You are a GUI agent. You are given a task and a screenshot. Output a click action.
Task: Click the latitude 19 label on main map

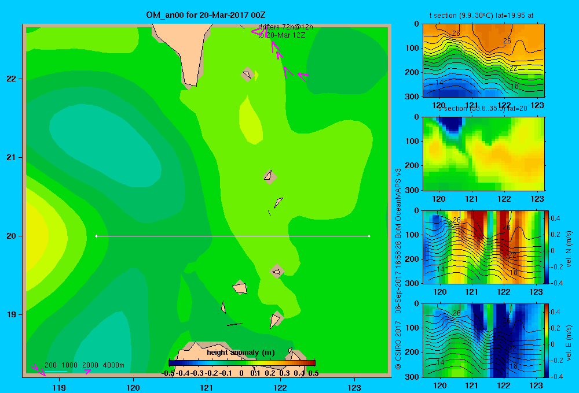pos(12,314)
